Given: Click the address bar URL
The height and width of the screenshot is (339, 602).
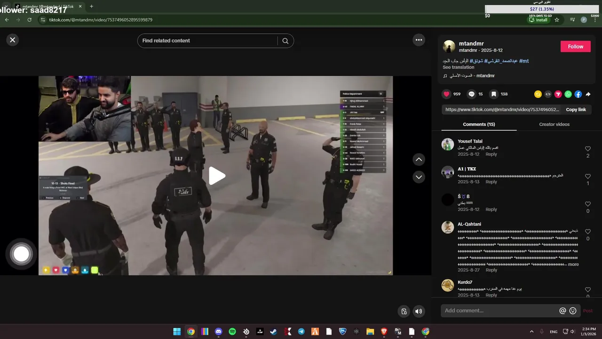Looking at the screenshot, I should click(101, 20).
